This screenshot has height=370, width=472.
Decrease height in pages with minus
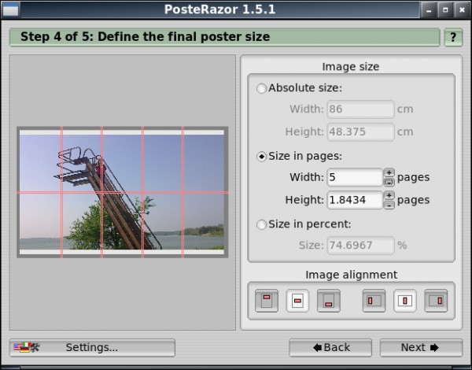(x=389, y=205)
